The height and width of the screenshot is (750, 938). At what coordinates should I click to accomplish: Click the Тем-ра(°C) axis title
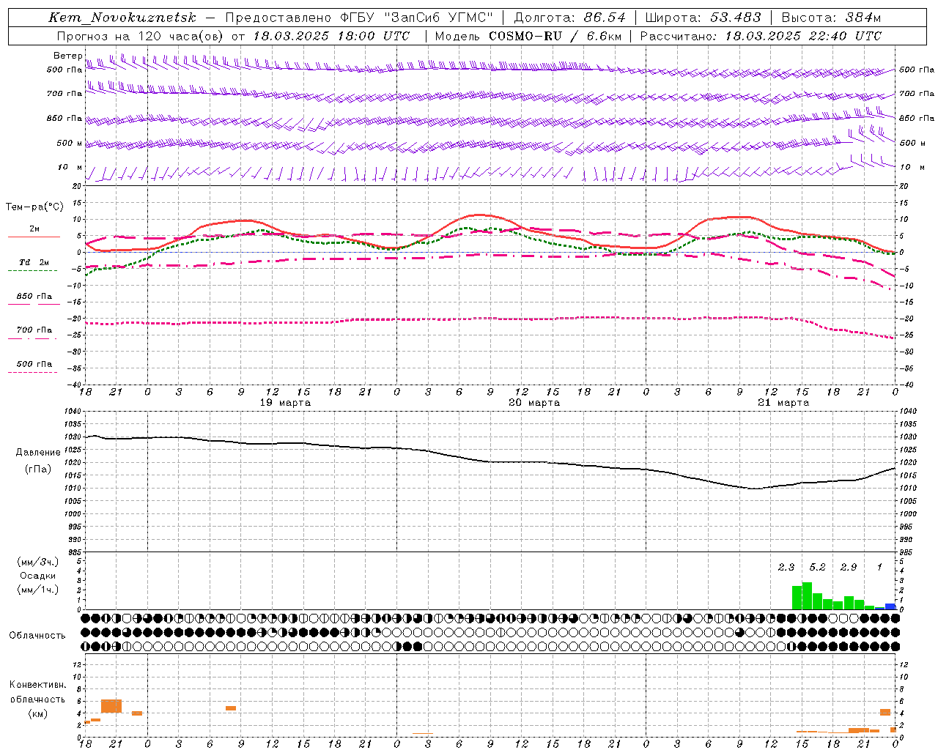(x=34, y=207)
